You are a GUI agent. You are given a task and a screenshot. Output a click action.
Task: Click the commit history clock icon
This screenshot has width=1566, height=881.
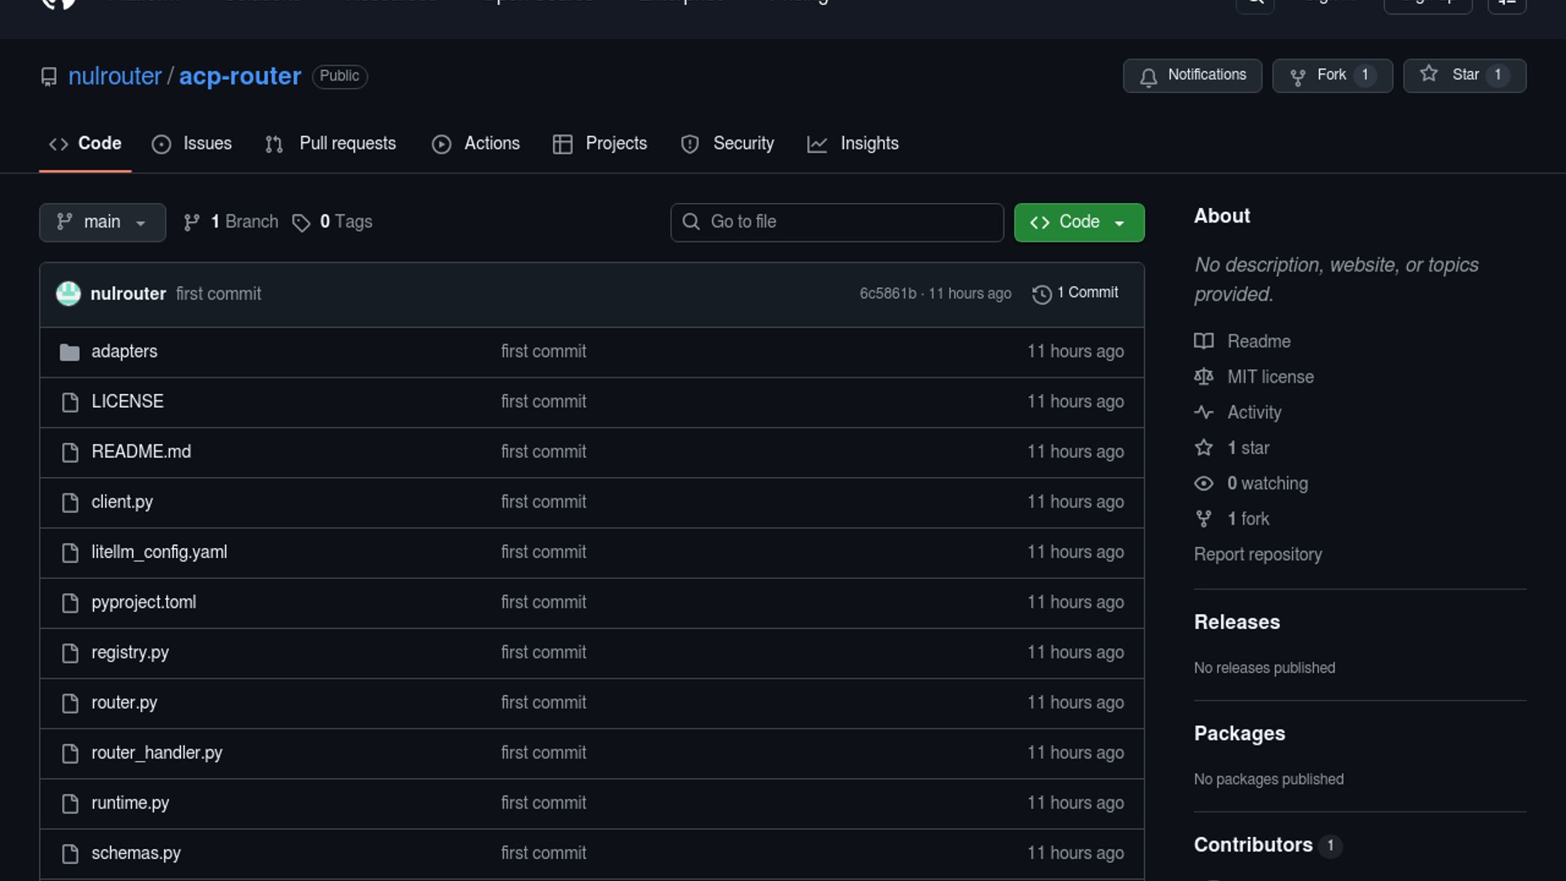point(1042,294)
